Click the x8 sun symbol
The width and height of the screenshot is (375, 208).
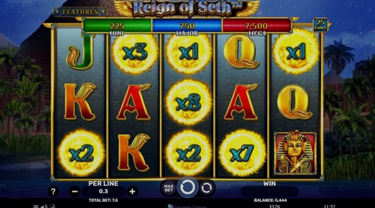click(188, 103)
